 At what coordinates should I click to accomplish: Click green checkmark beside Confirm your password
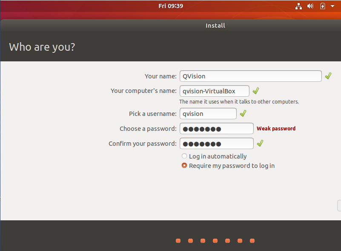pos(260,144)
